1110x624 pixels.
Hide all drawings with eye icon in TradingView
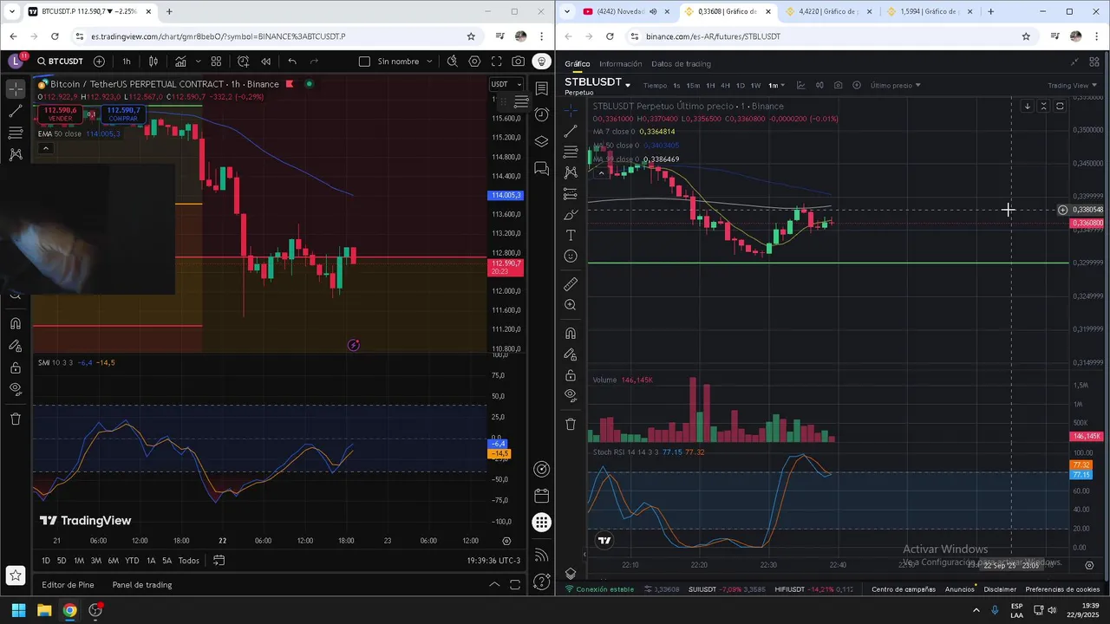click(x=16, y=389)
